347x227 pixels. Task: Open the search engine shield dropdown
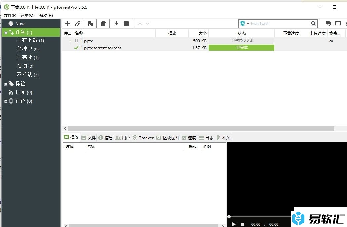(x=244, y=24)
